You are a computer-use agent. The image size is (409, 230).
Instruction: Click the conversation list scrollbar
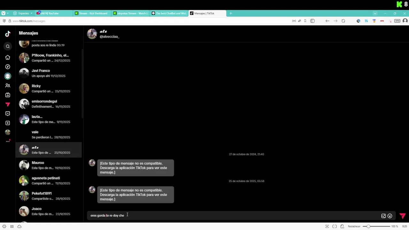point(82,83)
